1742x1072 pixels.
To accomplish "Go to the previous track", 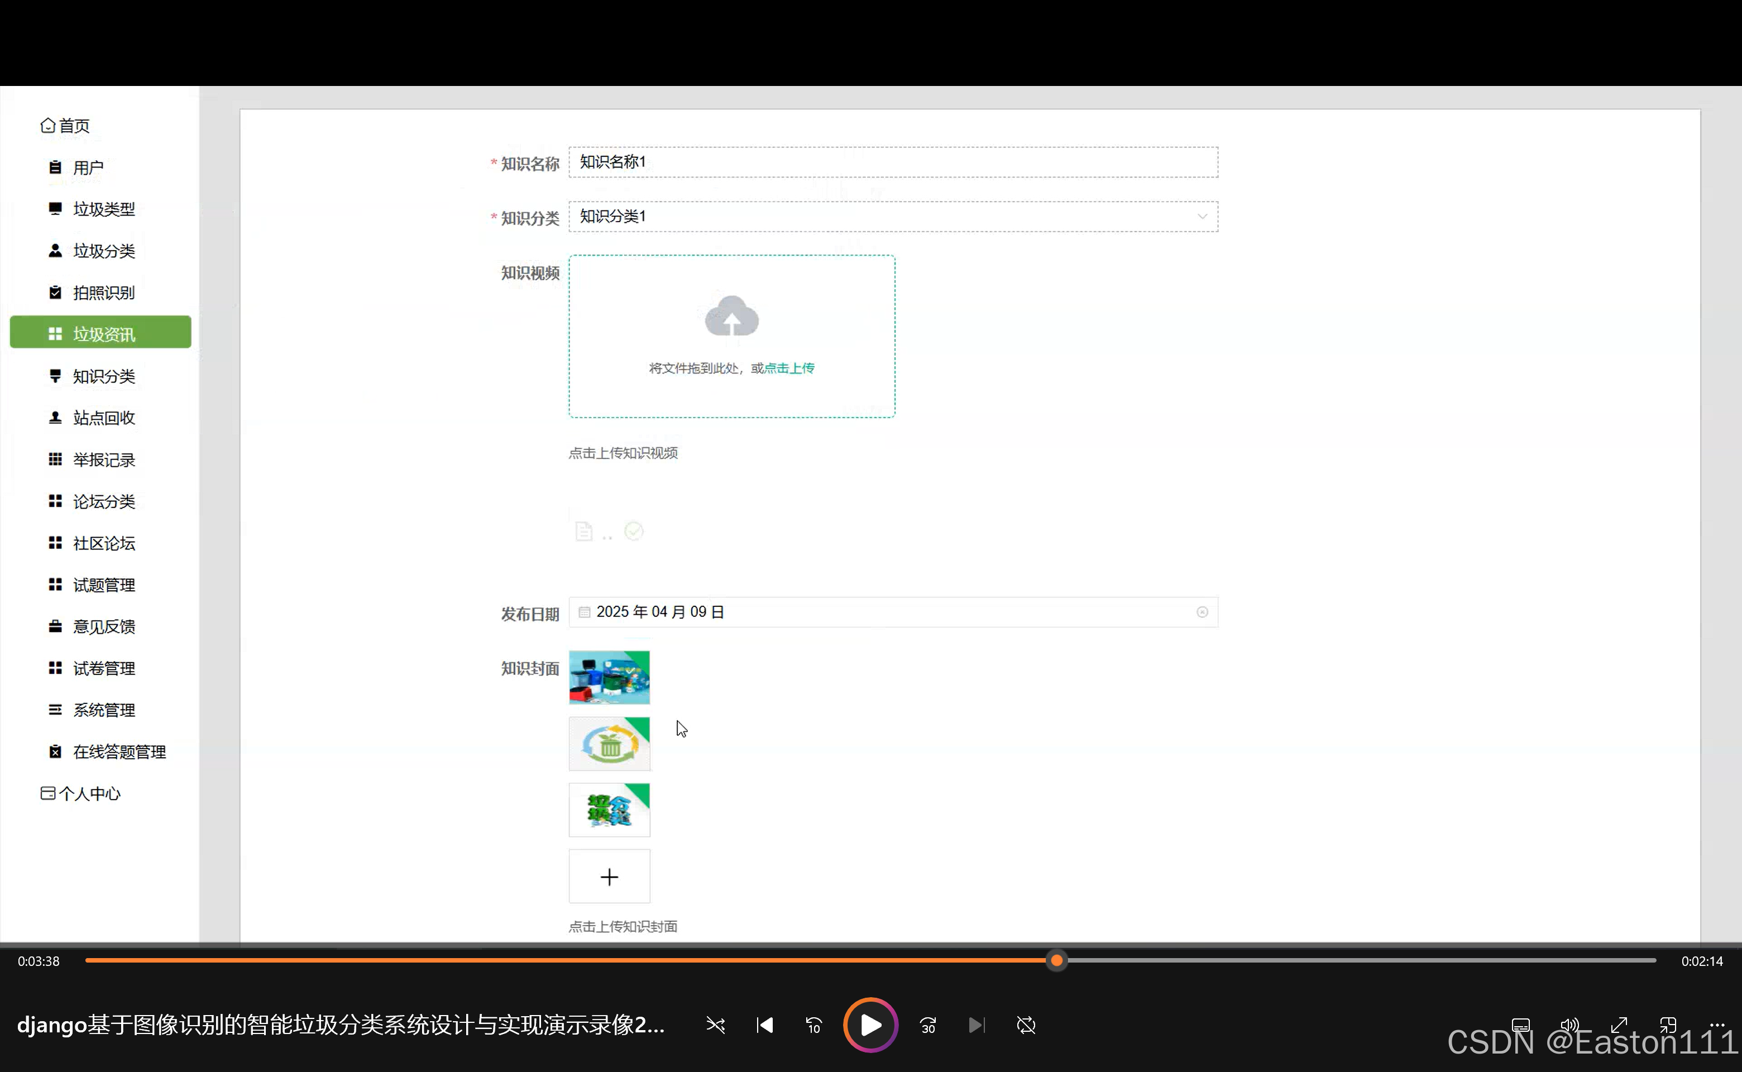I will [765, 1025].
